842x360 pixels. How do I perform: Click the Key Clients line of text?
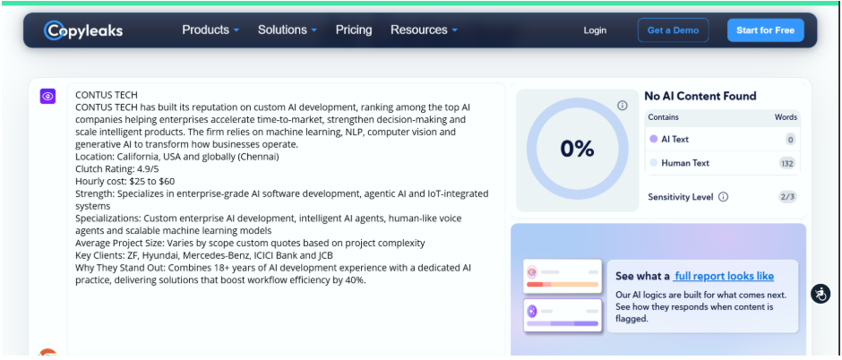[204, 255]
